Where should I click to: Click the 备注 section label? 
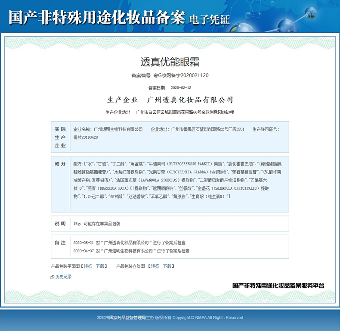pyautogui.click(x=60, y=243)
